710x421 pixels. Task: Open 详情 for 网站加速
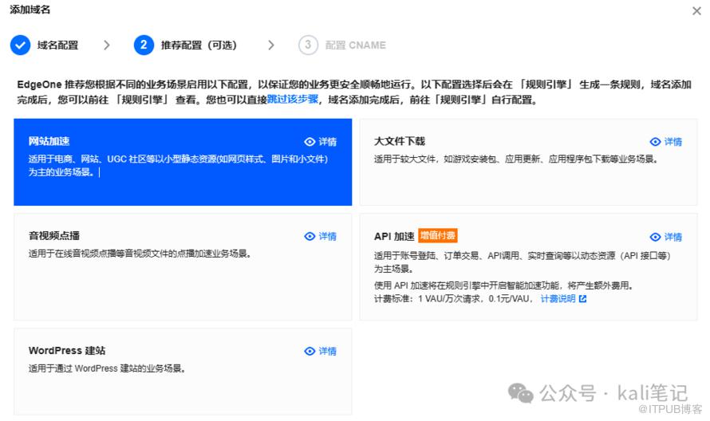click(327, 142)
